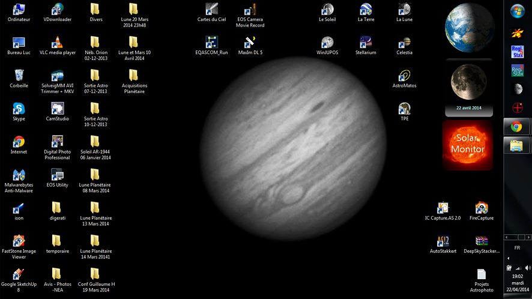Open the volume speaker tray icon
Image resolution: width=532 pixels, height=299 pixels.
pyautogui.click(x=528, y=268)
